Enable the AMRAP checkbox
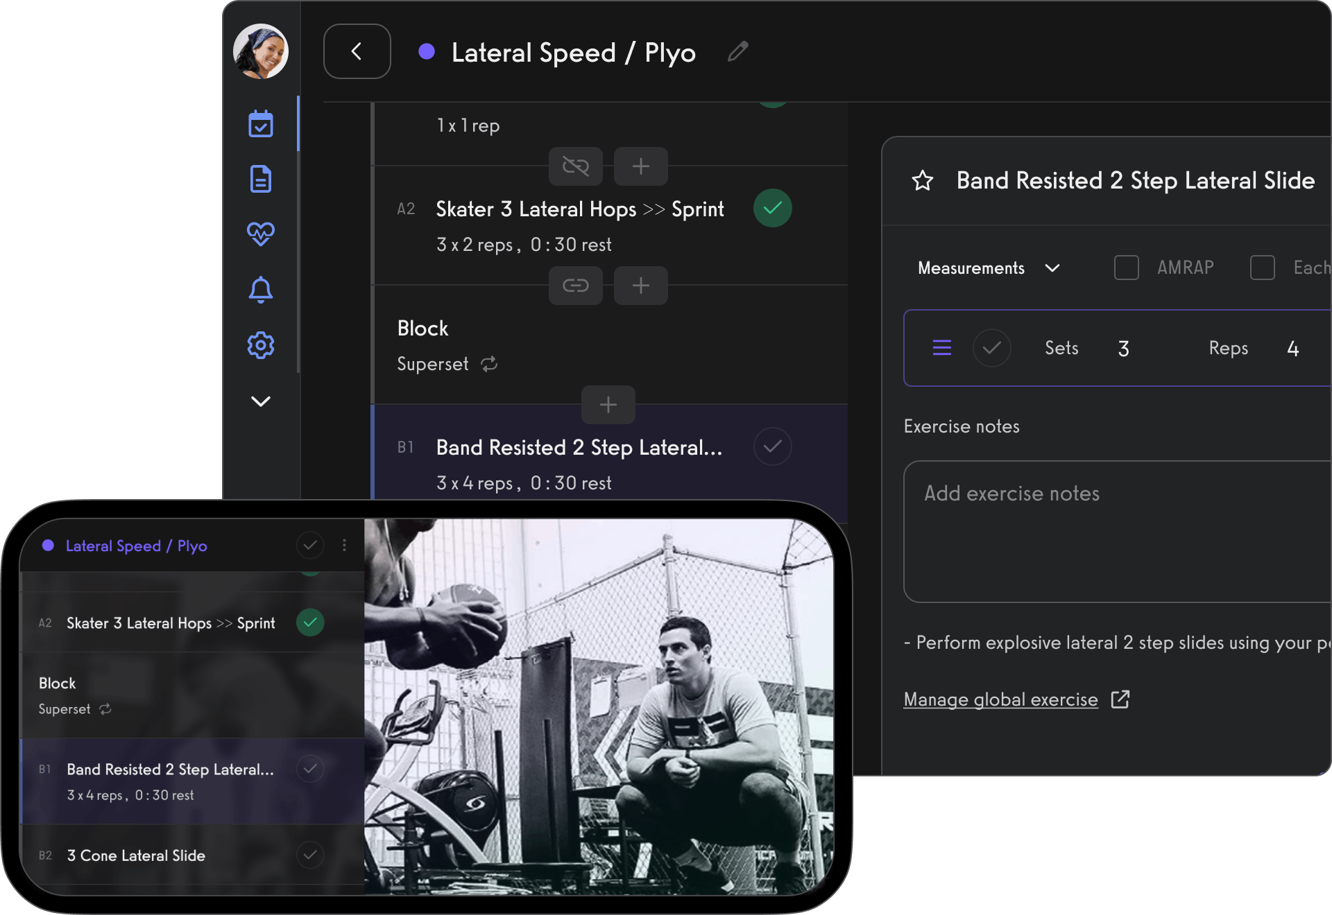 click(1126, 268)
